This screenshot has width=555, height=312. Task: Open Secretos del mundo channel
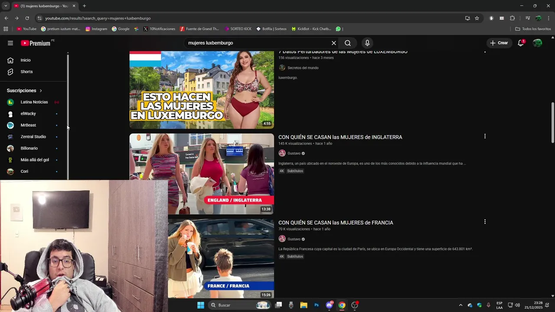(x=303, y=68)
